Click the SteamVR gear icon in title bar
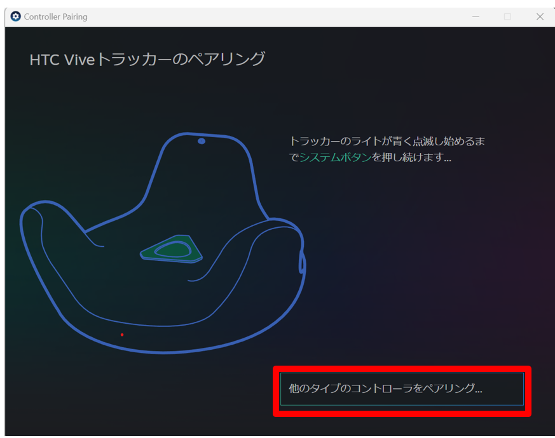This screenshot has height=438, width=555. (x=15, y=17)
